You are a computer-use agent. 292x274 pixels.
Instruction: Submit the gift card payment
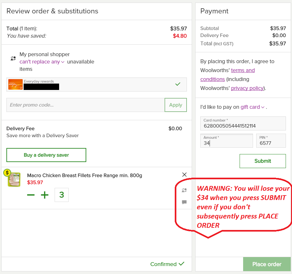(263, 161)
